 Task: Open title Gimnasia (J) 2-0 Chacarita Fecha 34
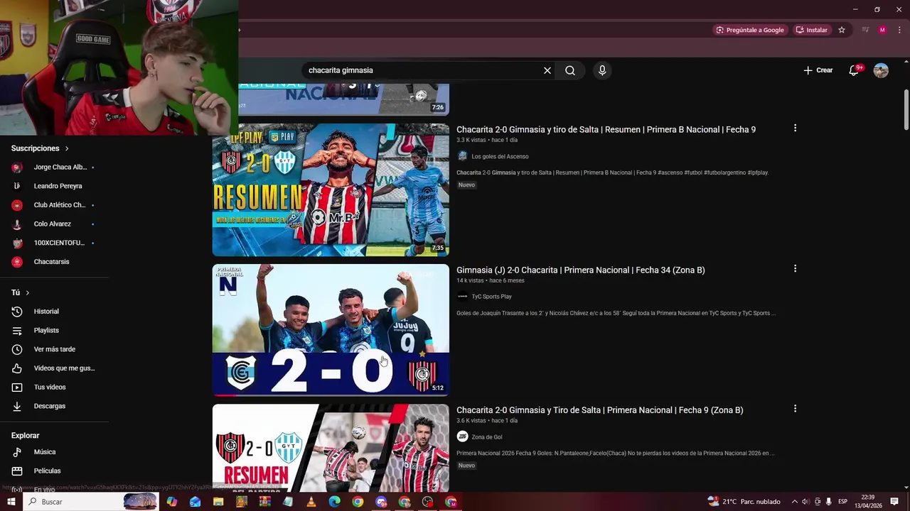tap(581, 270)
